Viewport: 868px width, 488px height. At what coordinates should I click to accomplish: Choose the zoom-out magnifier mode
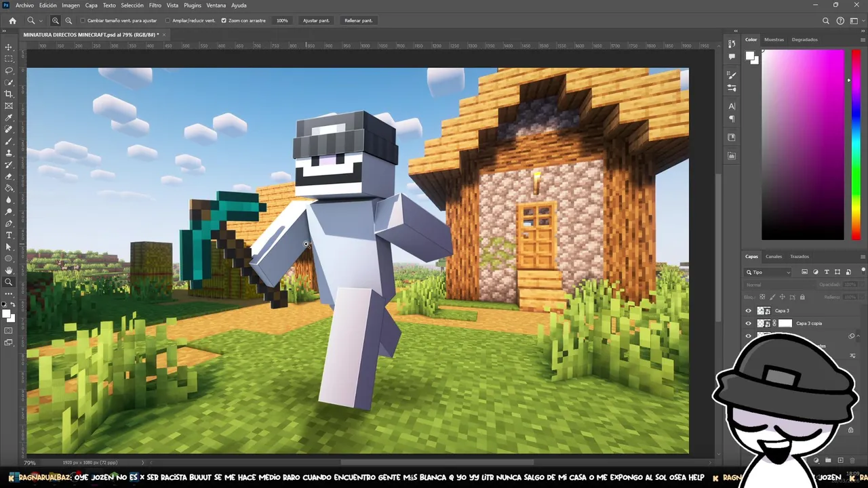68,20
